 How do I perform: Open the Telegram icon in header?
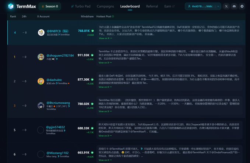click(x=242, y=6)
